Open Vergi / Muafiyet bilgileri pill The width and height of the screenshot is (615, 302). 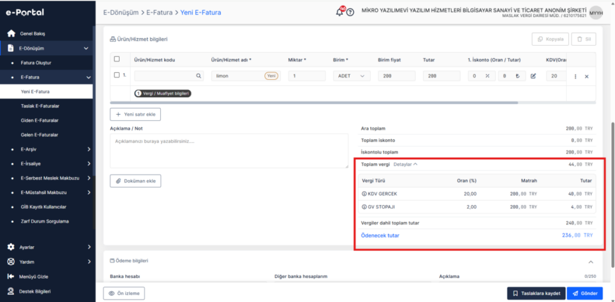pos(163,94)
